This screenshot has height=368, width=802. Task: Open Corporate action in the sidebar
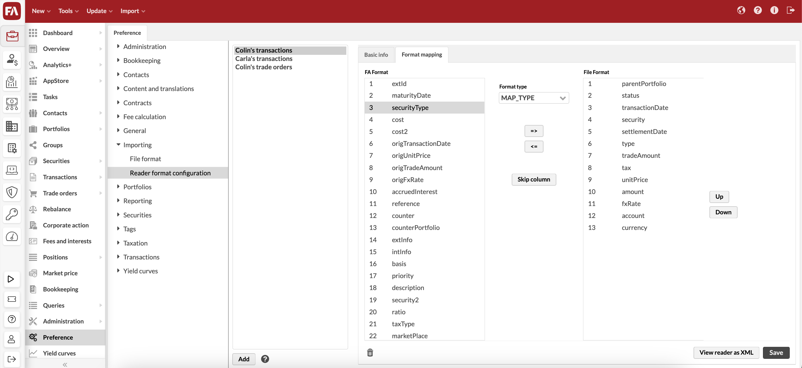(65, 225)
